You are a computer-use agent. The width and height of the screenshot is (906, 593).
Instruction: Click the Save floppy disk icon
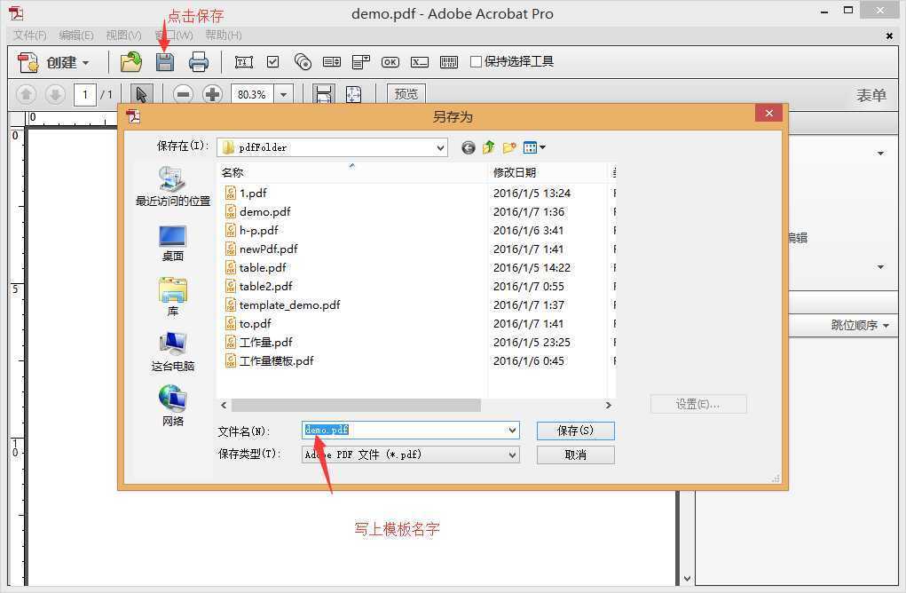(165, 62)
